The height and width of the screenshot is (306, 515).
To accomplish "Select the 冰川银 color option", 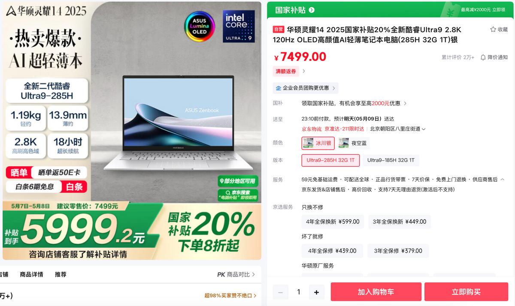I will (x=318, y=143).
